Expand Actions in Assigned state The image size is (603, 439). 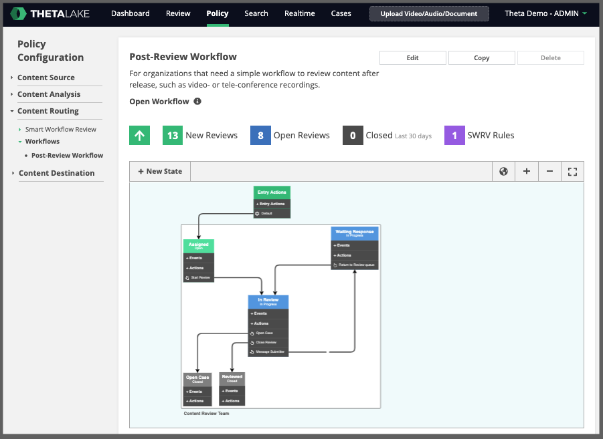pyautogui.click(x=199, y=268)
